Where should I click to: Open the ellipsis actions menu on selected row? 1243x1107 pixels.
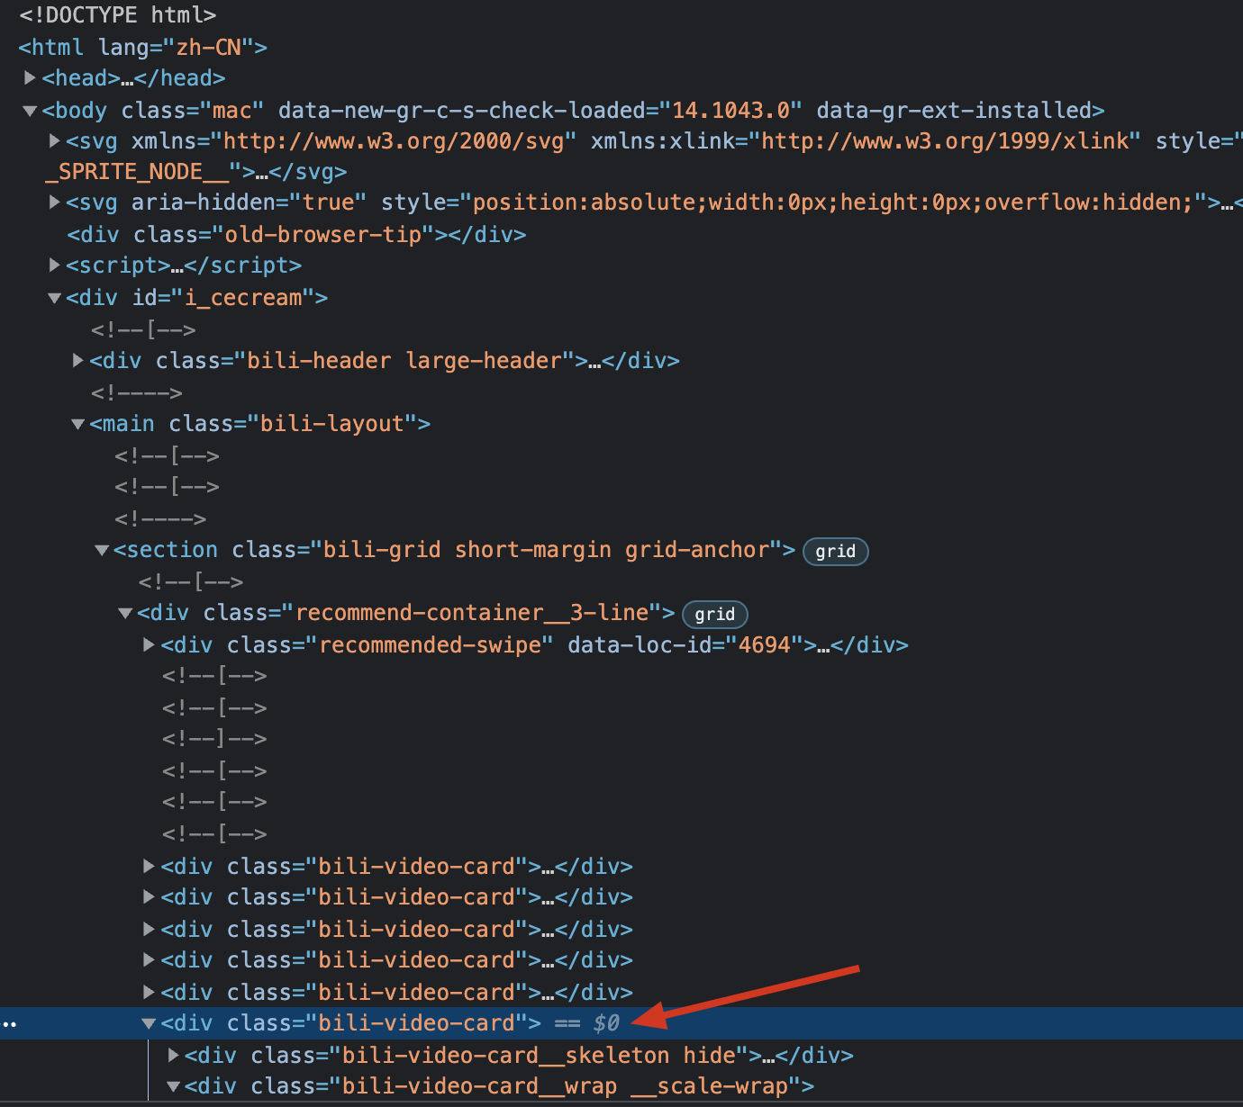9,1024
